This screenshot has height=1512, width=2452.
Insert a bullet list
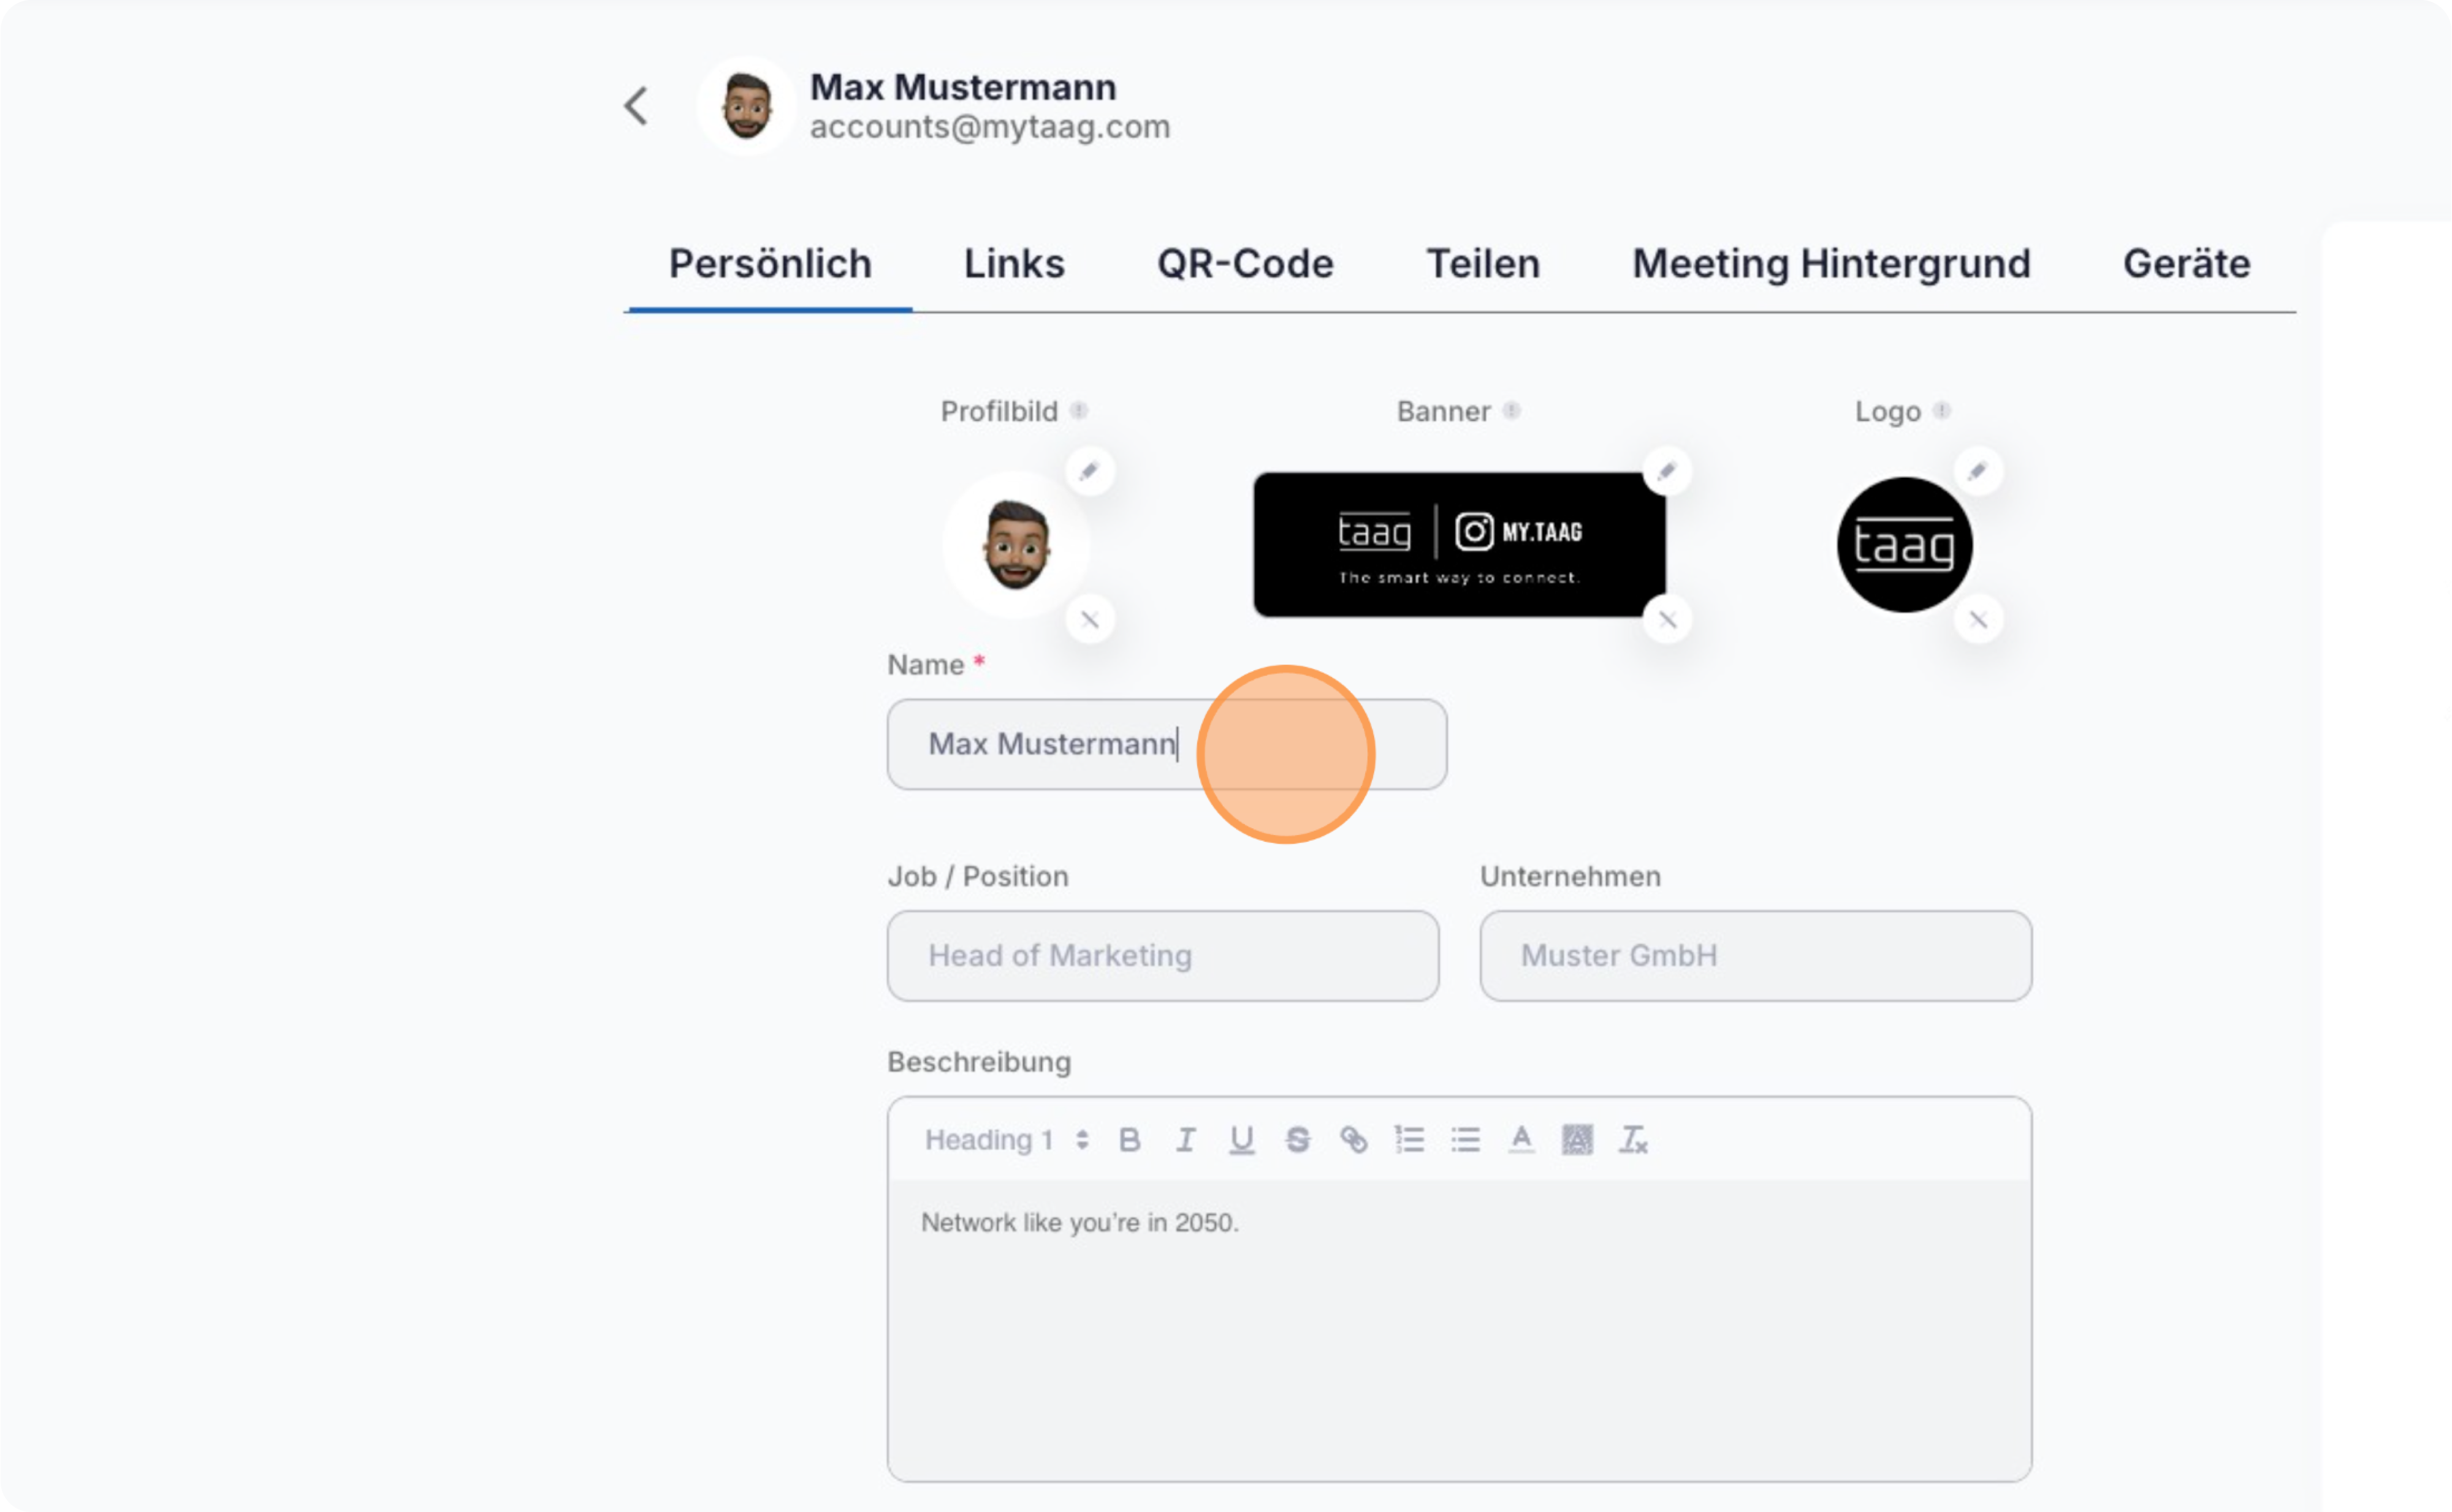click(x=1466, y=1140)
